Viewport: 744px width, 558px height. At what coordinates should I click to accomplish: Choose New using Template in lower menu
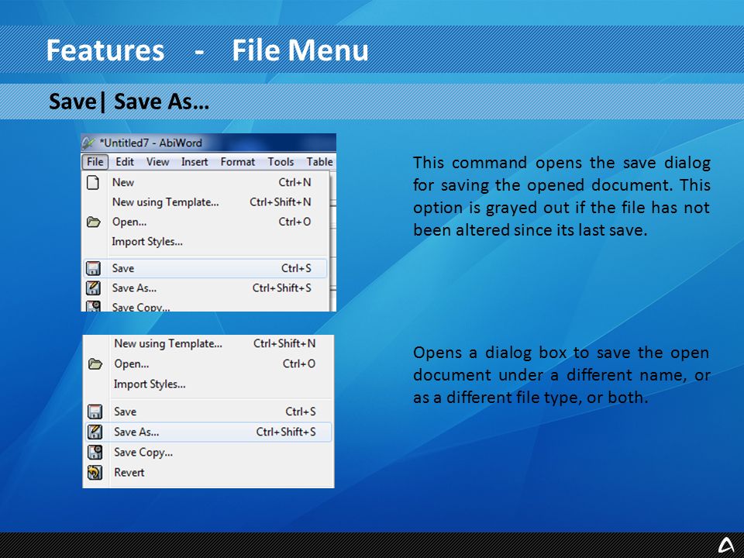[x=208, y=343]
